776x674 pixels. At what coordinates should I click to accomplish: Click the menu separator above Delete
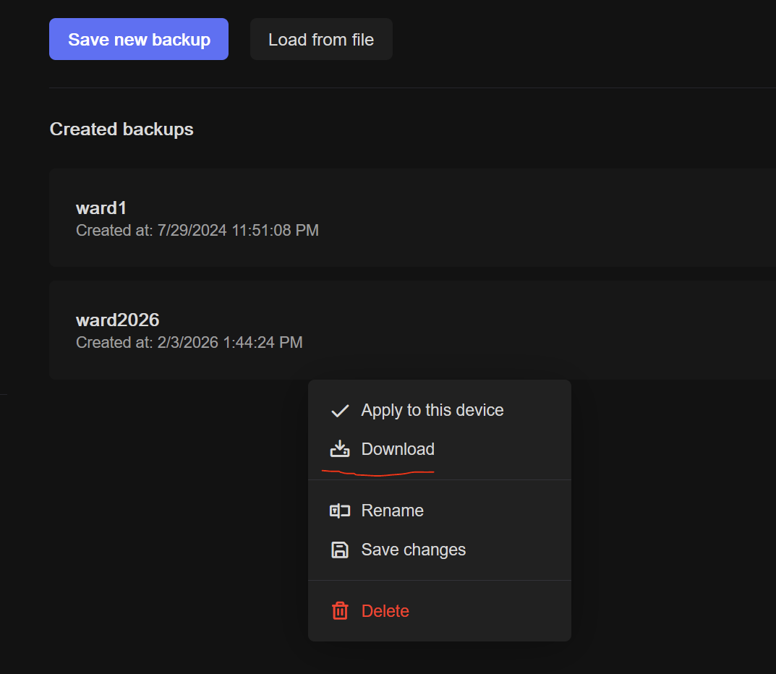[x=440, y=580]
